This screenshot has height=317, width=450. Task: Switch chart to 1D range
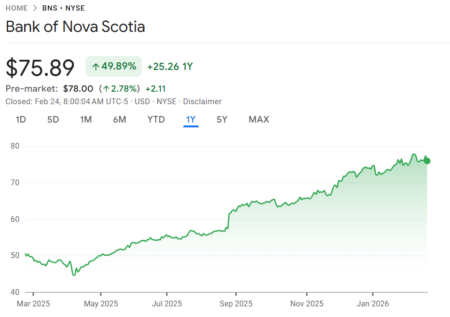(x=21, y=120)
